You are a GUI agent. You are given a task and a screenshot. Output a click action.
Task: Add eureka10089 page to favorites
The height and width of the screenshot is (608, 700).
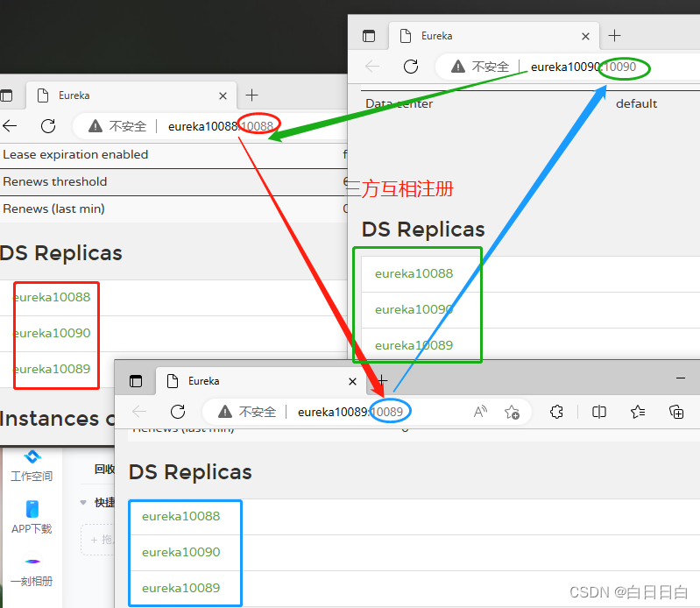tap(512, 412)
